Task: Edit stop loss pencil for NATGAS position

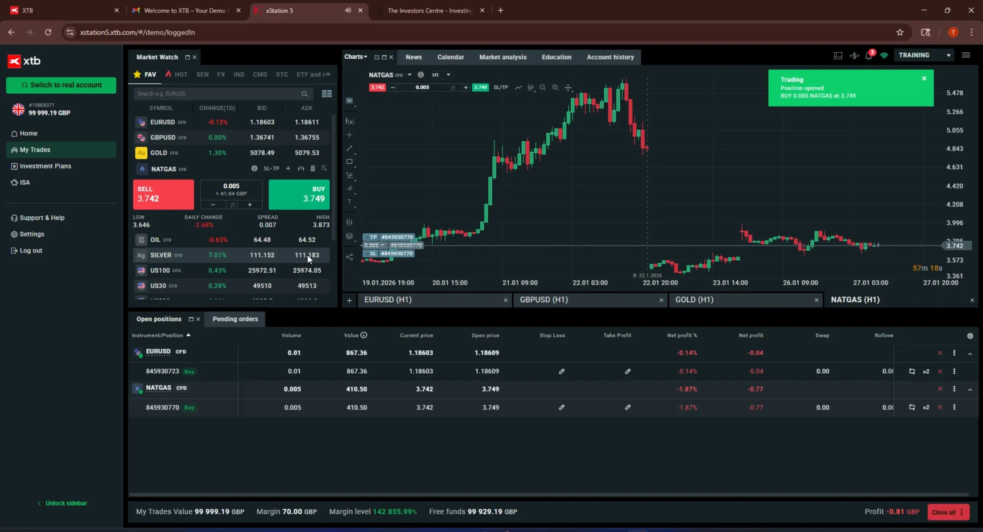Action: point(562,407)
